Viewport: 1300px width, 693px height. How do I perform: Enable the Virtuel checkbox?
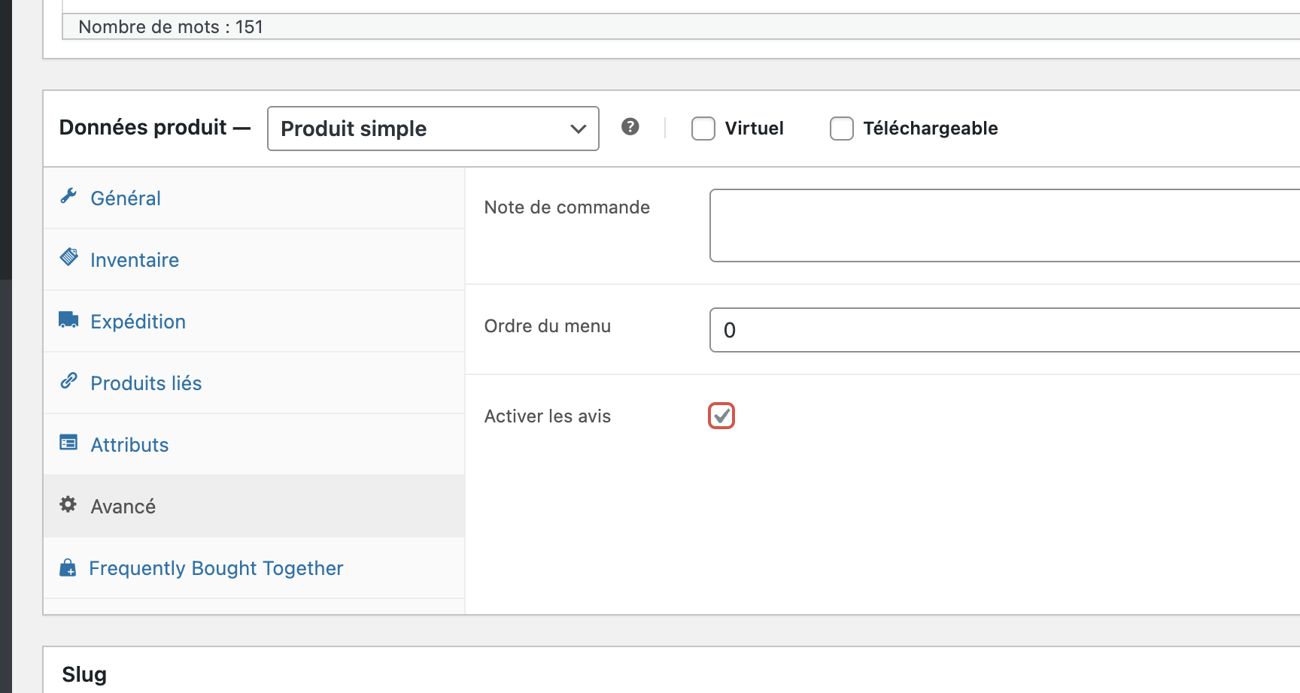(703, 129)
